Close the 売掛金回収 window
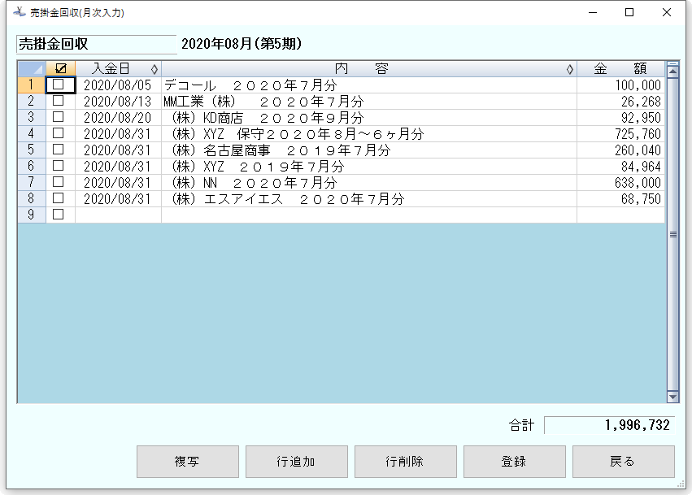Image resolution: width=692 pixels, height=495 pixels. tap(667, 12)
